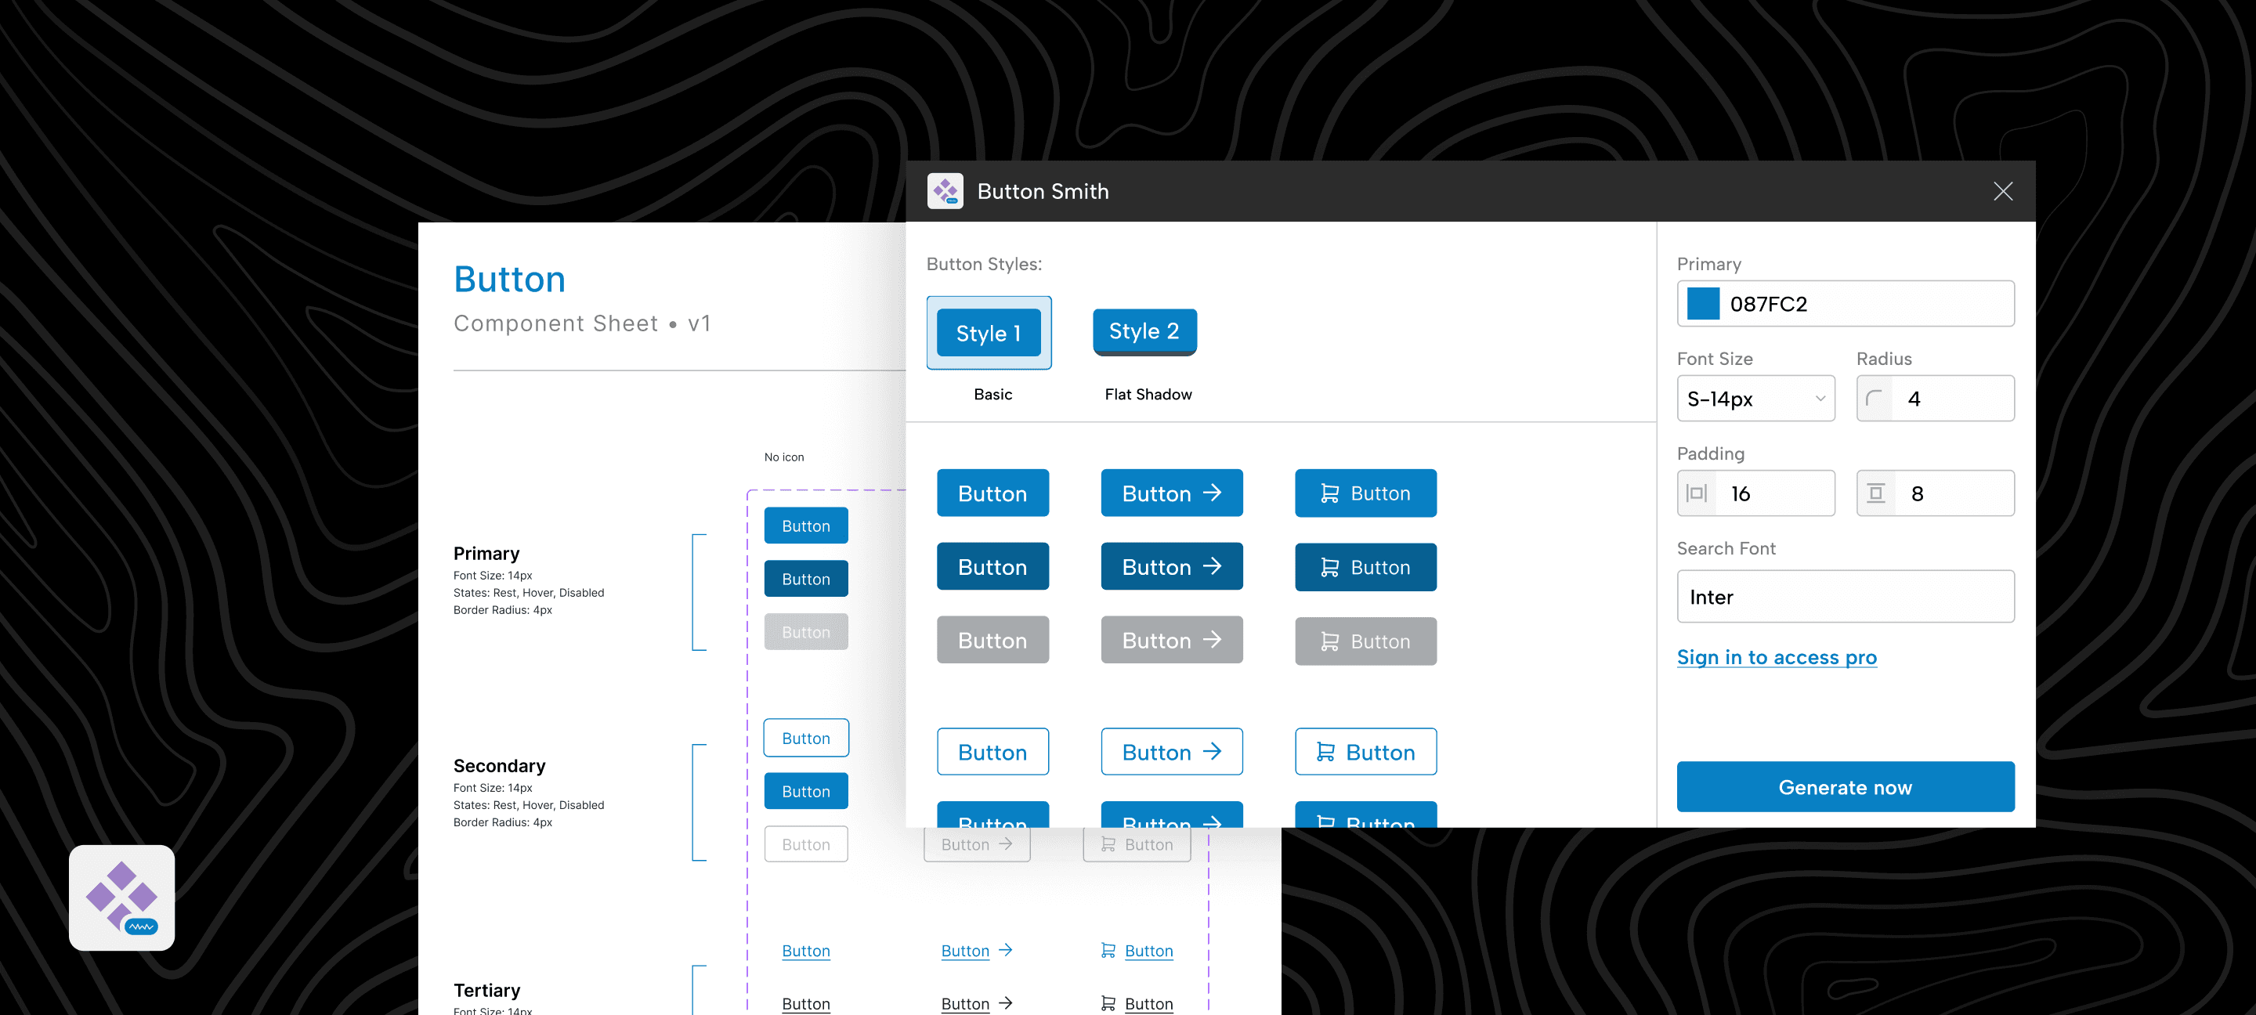Click the blue underlined no-icon Button link on the sheet
Image resolution: width=2256 pixels, height=1015 pixels.
click(x=806, y=951)
